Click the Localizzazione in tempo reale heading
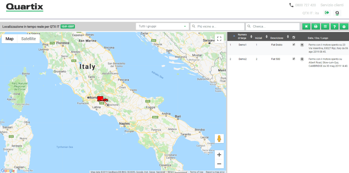 (x=31, y=26)
